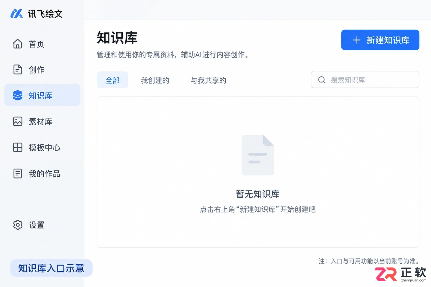Select 知识库 label in the sidebar
The image size is (431, 287).
click(x=40, y=96)
